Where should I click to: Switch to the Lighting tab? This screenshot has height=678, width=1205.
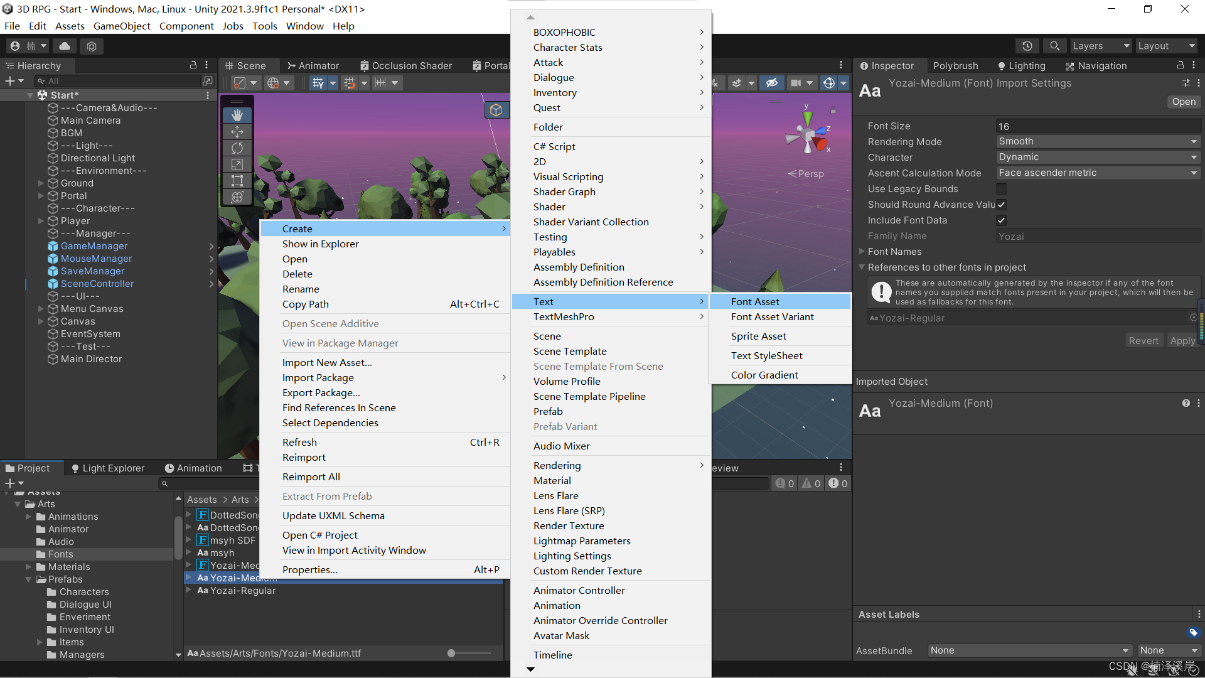(x=1021, y=66)
